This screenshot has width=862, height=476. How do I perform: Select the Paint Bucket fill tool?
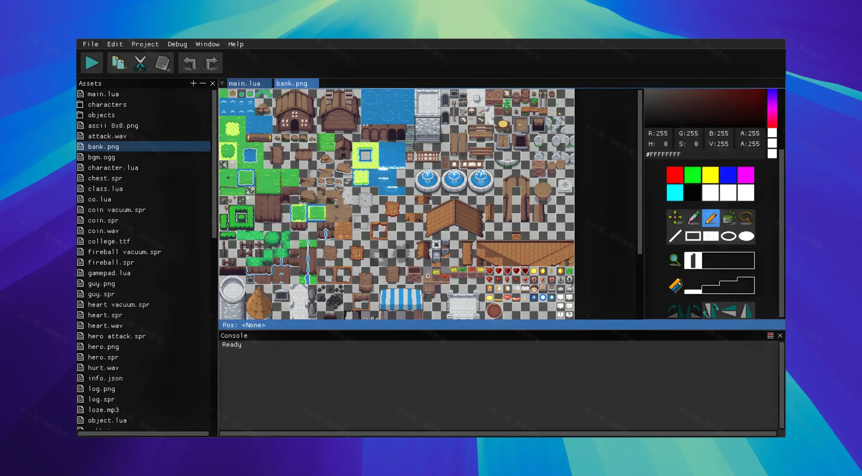coord(728,218)
